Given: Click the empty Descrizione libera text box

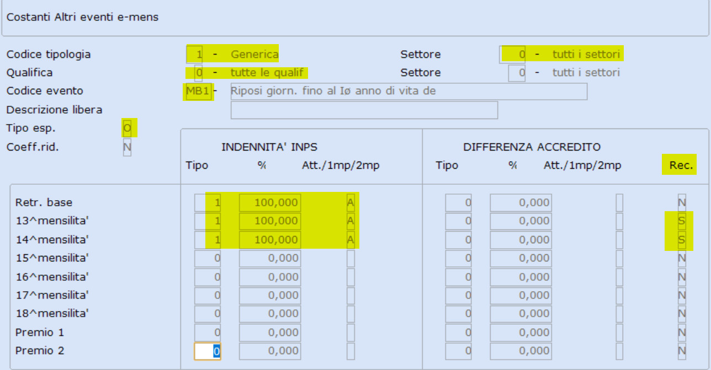Looking at the screenshot, I should [364, 110].
